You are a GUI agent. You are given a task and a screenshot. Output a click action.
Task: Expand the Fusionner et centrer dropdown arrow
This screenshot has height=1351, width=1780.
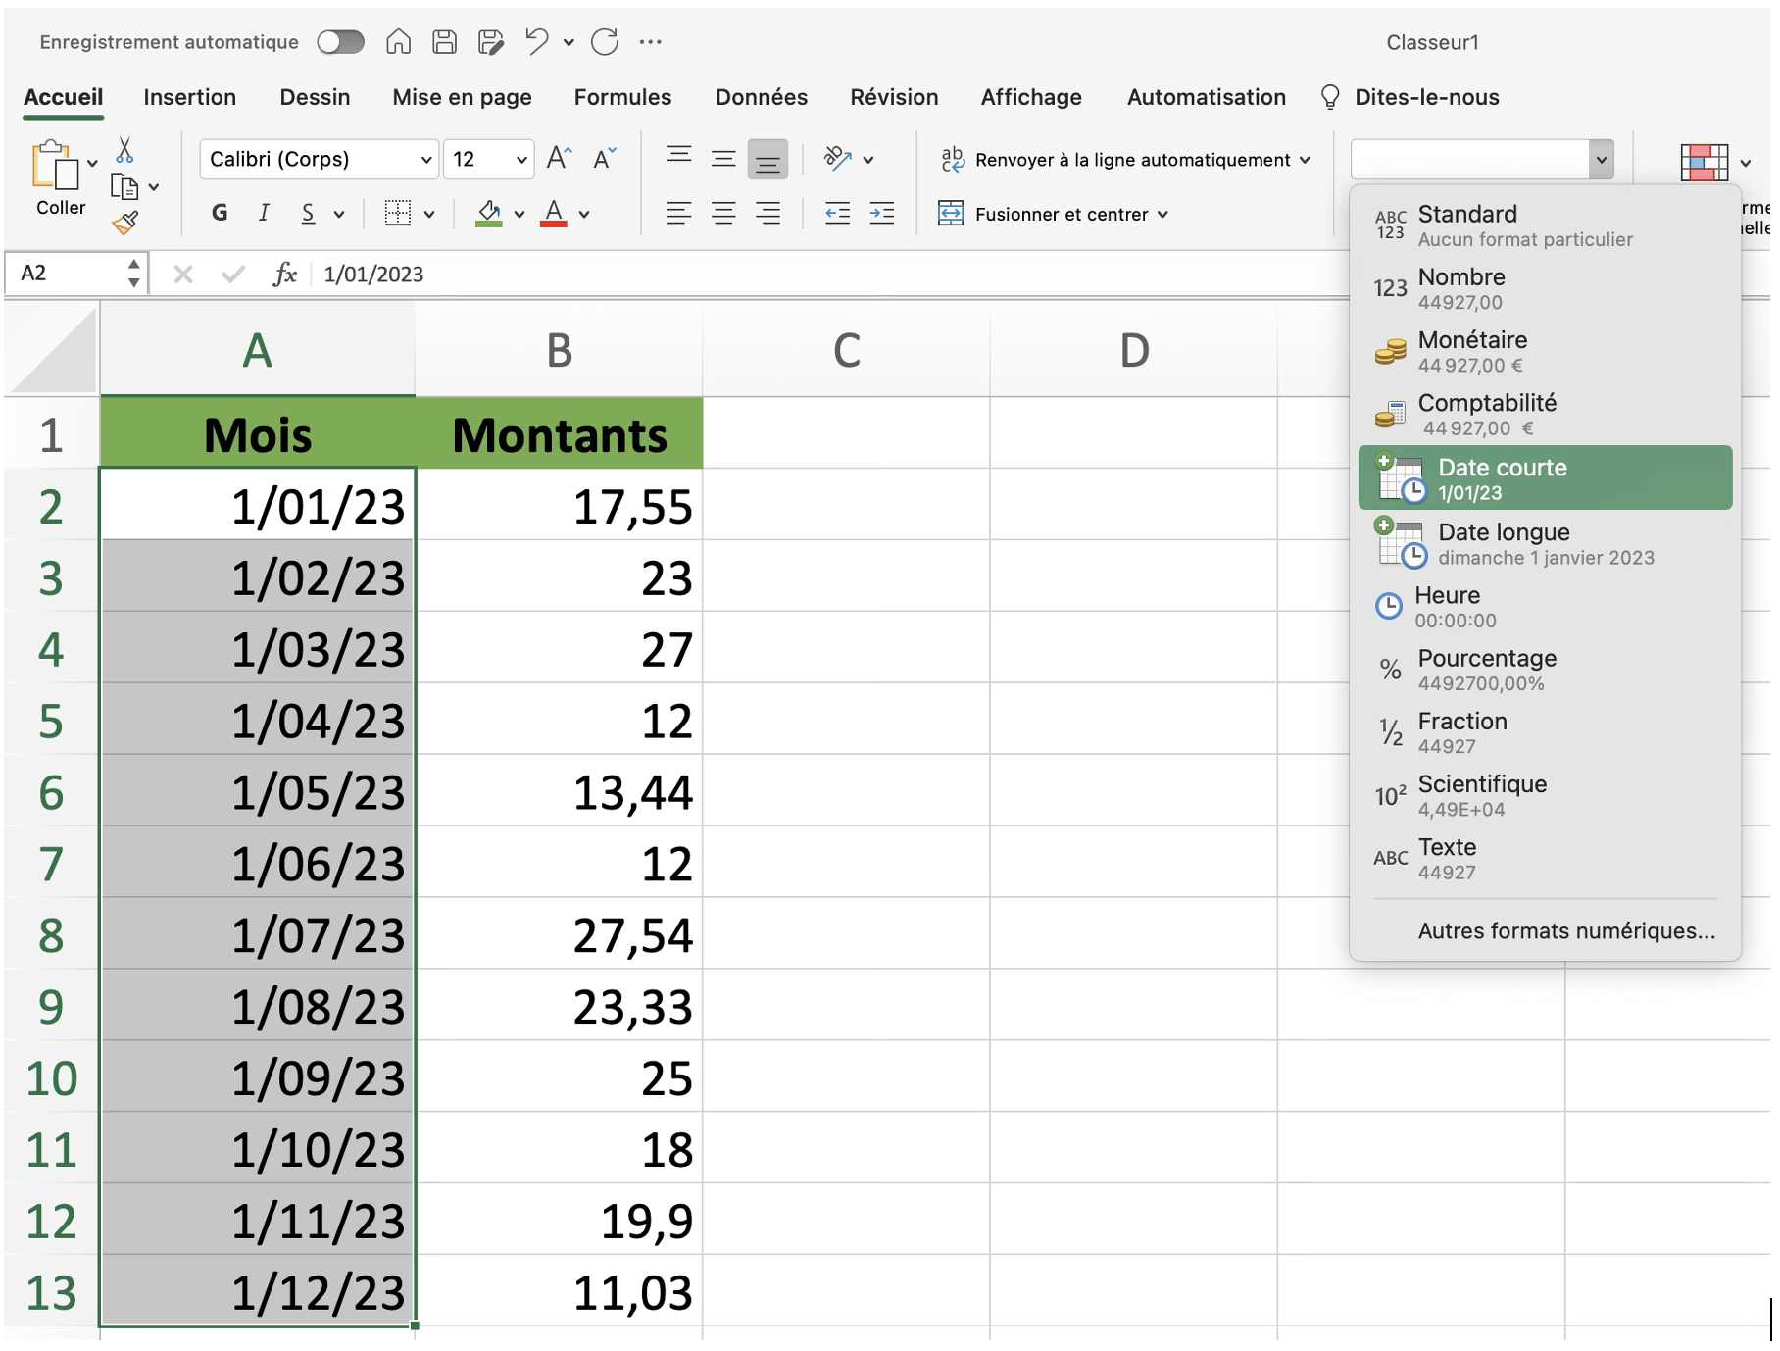(1163, 215)
